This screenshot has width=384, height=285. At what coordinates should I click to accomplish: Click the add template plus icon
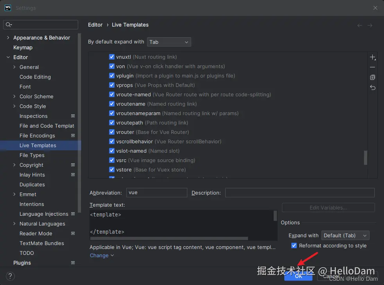coord(373,58)
